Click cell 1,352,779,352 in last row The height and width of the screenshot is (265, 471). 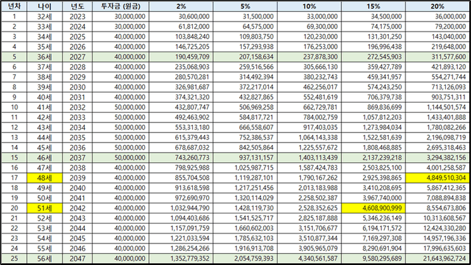[x=181, y=259]
